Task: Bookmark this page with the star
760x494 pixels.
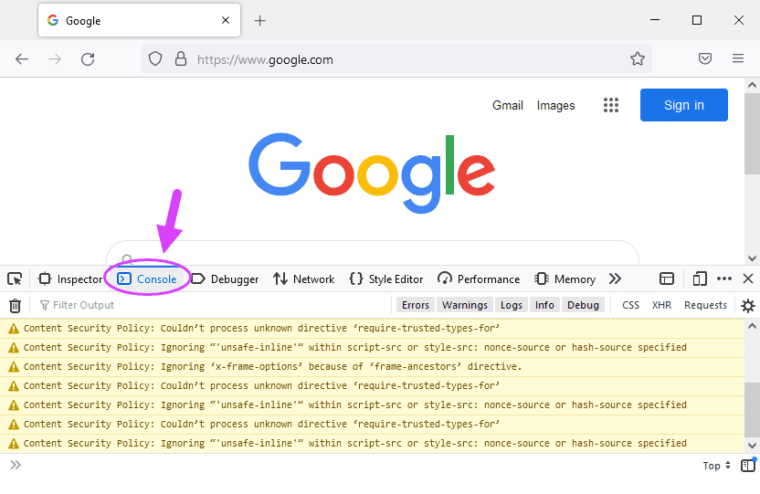Action: (x=638, y=59)
